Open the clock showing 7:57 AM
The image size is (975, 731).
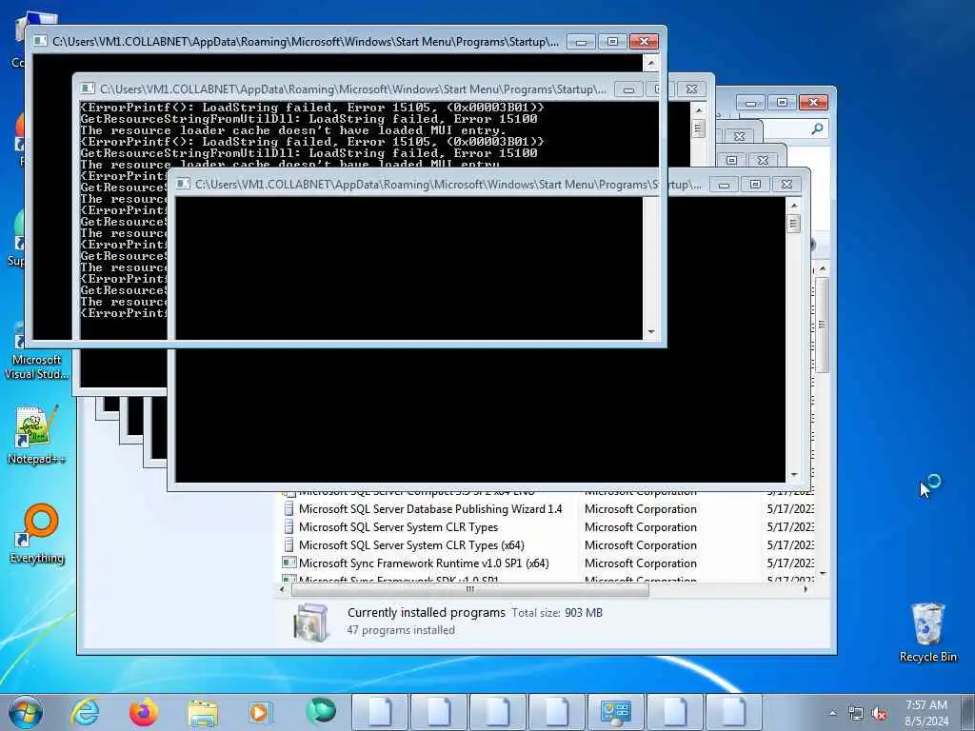pos(926,713)
